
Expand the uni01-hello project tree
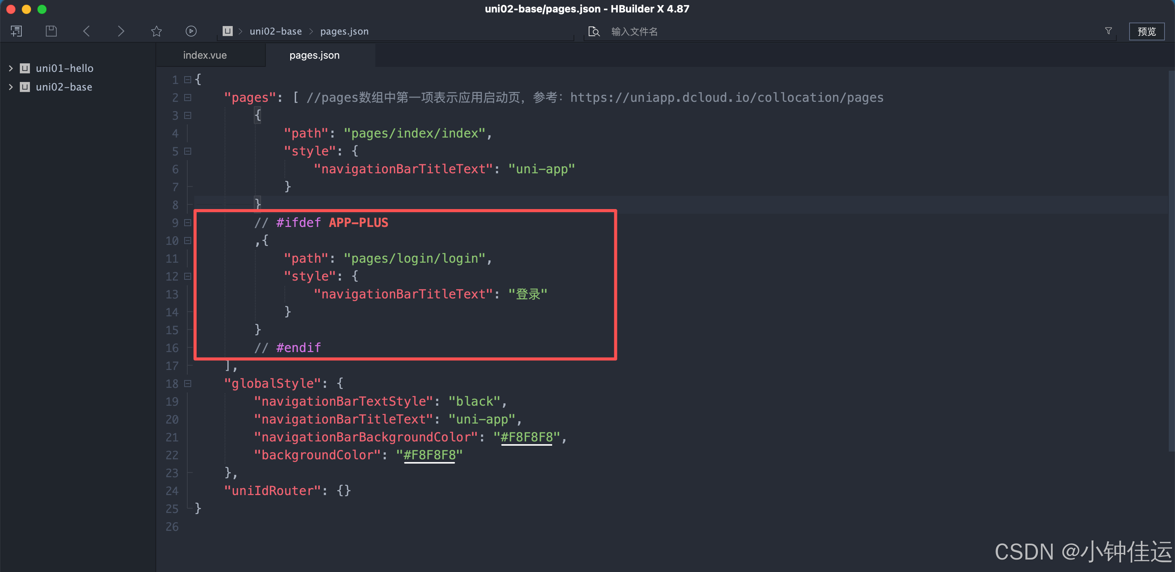pyautogui.click(x=11, y=68)
